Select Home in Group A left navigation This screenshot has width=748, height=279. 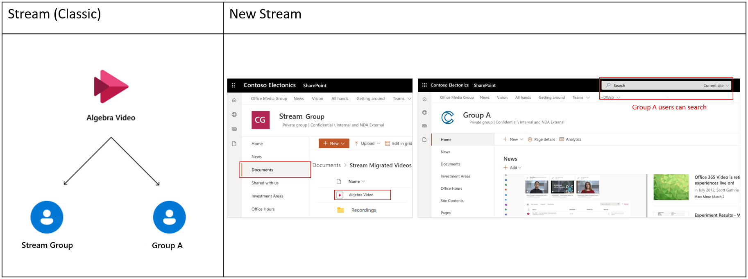[x=463, y=140]
